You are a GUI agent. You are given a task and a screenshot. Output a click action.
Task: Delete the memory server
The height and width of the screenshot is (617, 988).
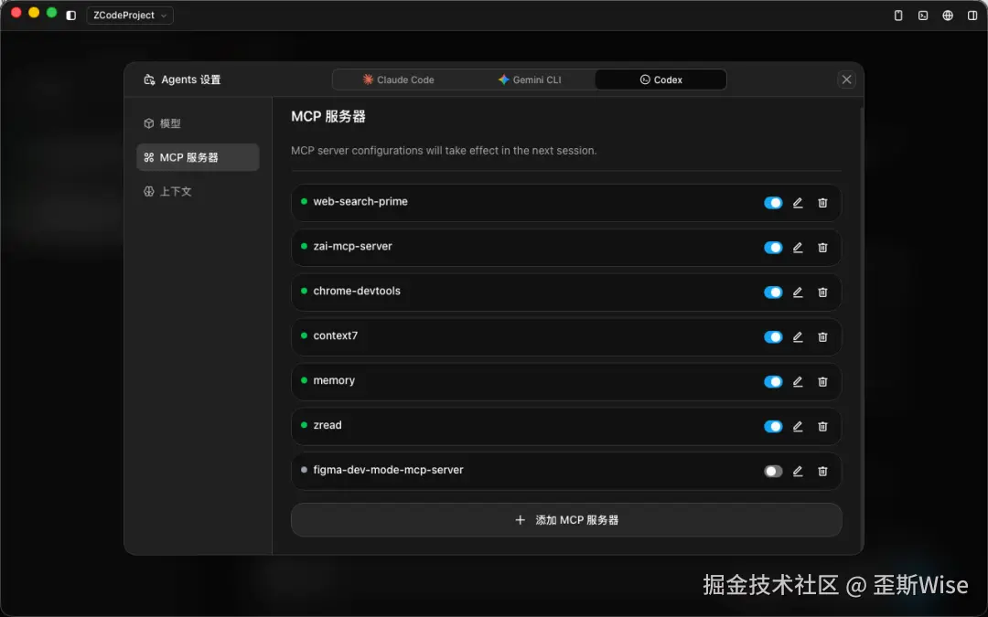pos(822,381)
